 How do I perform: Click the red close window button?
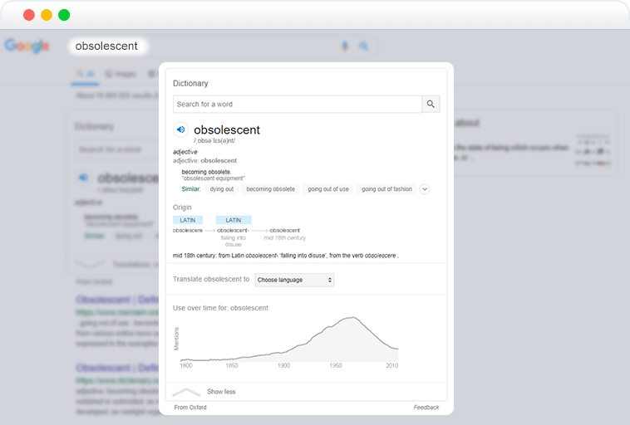point(29,15)
